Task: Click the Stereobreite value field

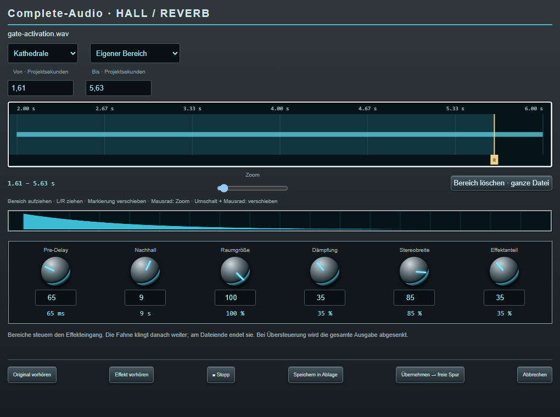Action: [415, 297]
